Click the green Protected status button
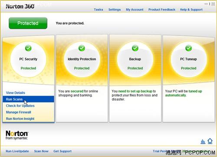This screenshot has width=217, height=157. (28, 23)
